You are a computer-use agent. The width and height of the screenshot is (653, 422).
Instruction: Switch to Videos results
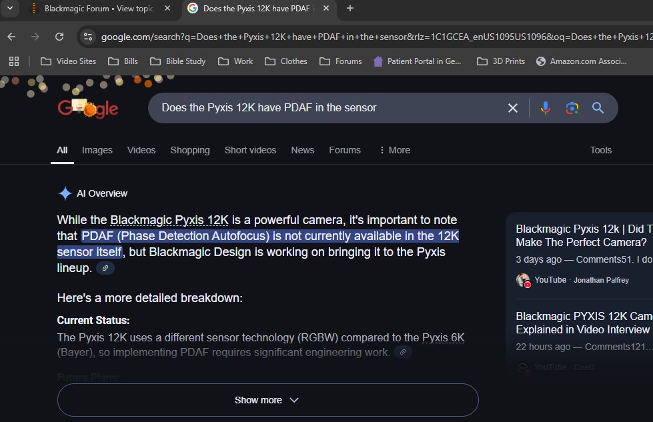coord(141,150)
